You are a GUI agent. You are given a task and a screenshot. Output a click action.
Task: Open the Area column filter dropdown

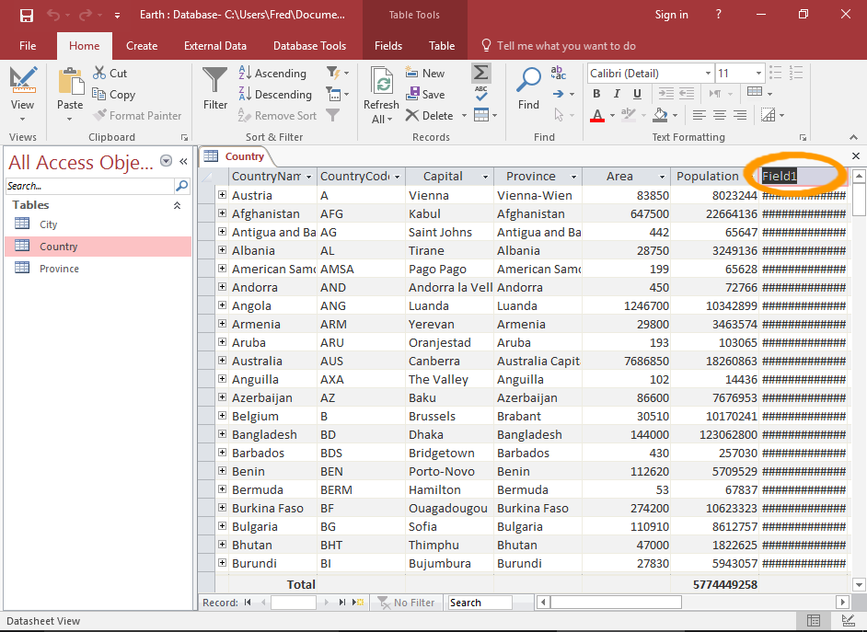[661, 177]
